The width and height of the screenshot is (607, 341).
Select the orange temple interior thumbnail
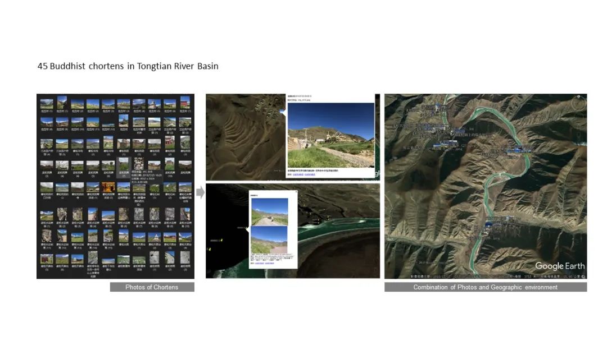point(108,188)
